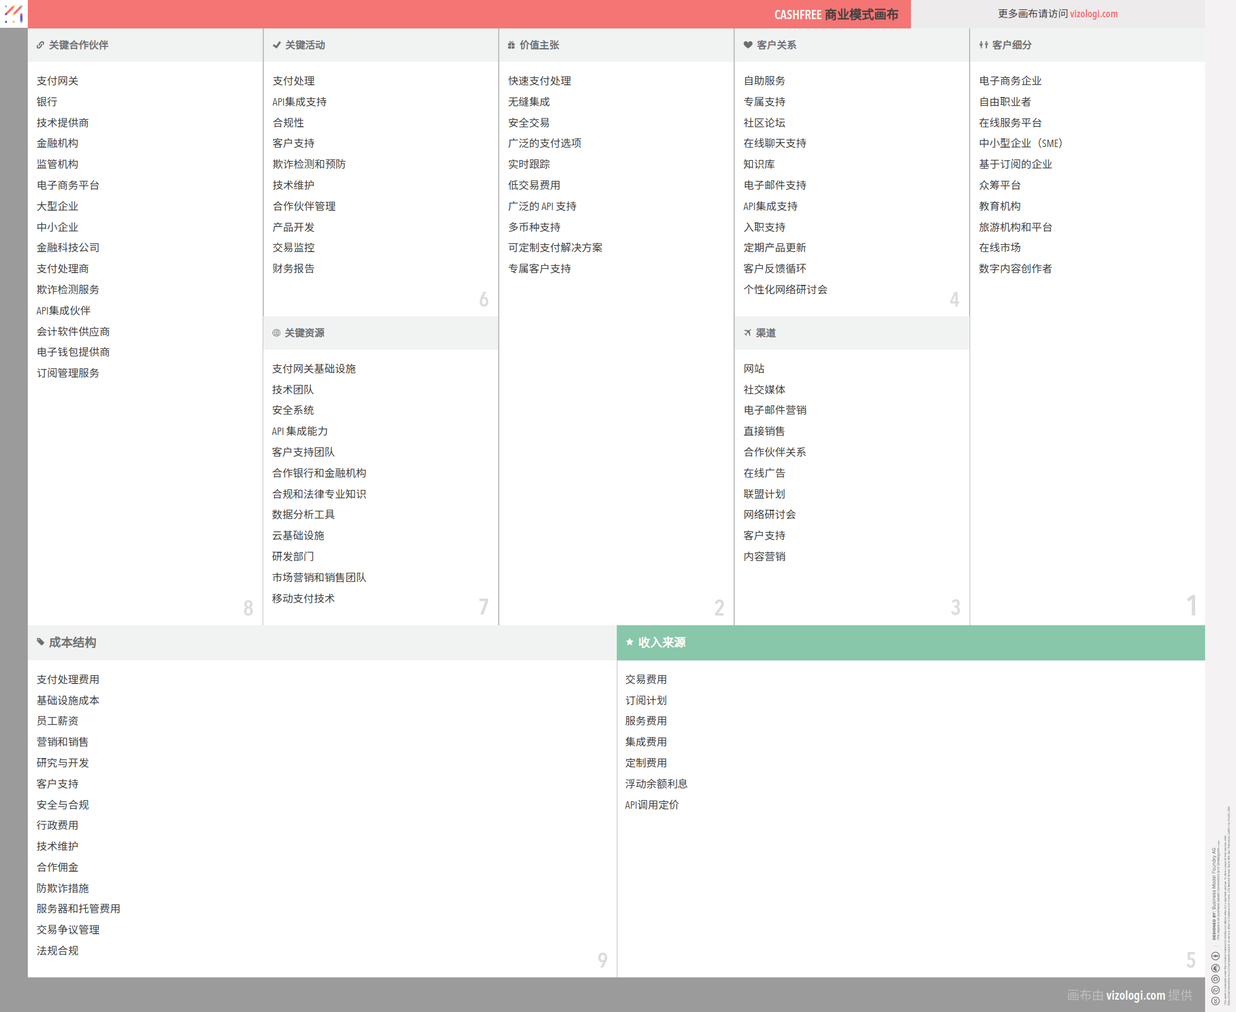
Task: Click the plane icon beside 渠道
Action: pos(747,333)
